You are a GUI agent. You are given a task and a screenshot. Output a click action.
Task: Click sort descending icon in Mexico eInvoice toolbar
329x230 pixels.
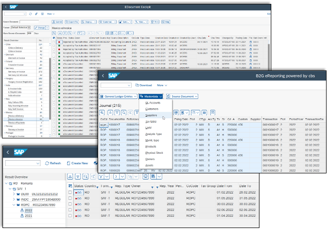pyautogui.click(x=65, y=33)
